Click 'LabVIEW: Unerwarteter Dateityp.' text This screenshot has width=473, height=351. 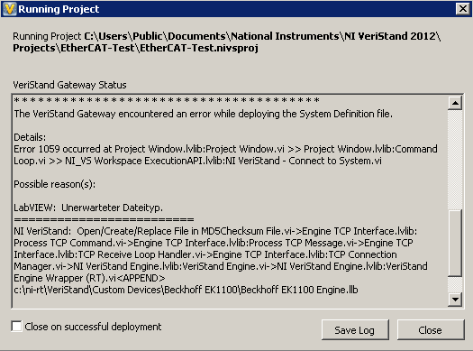click(x=88, y=208)
